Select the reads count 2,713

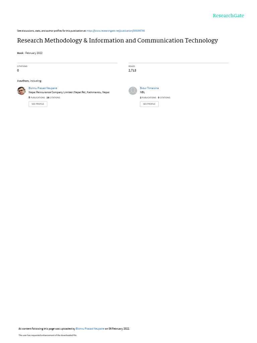click(x=132, y=70)
